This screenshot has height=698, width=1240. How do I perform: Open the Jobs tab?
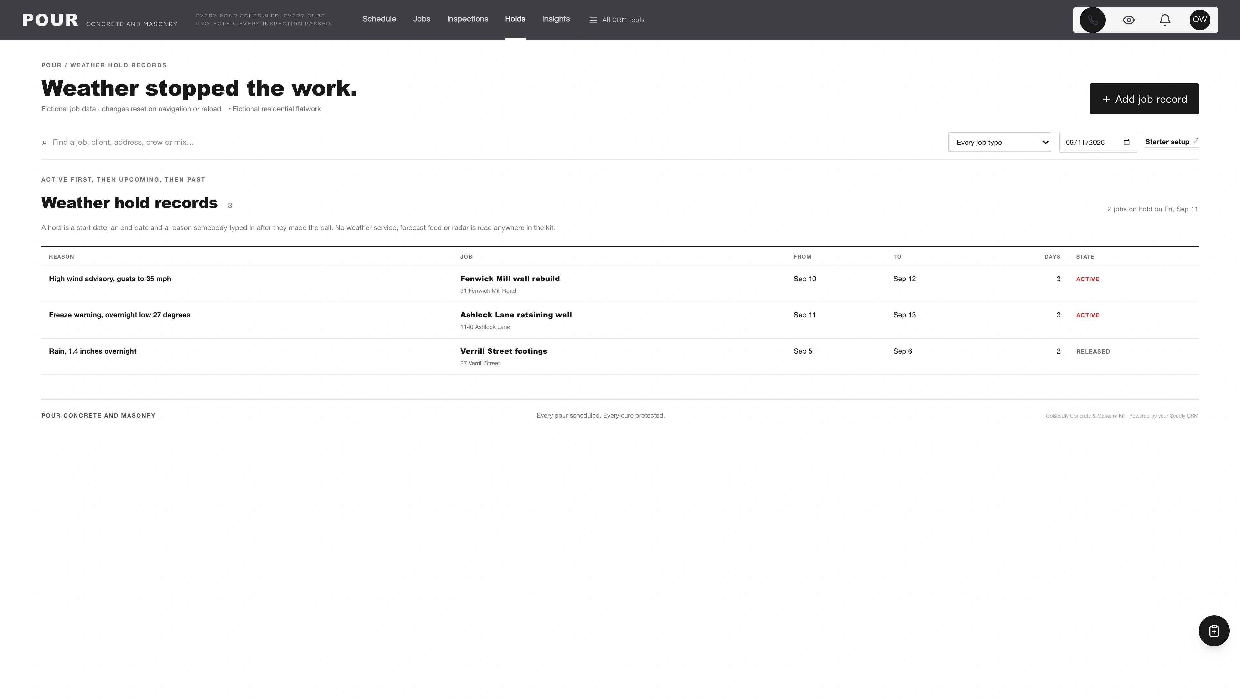click(x=421, y=19)
